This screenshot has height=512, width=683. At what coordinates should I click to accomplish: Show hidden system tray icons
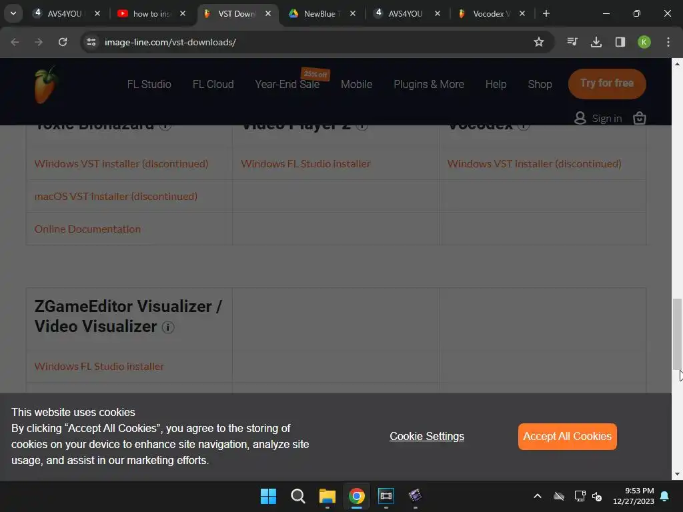click(x=538, y=496)
